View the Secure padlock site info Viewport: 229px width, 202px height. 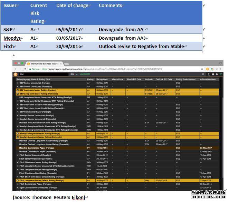[x=34, y=69]
